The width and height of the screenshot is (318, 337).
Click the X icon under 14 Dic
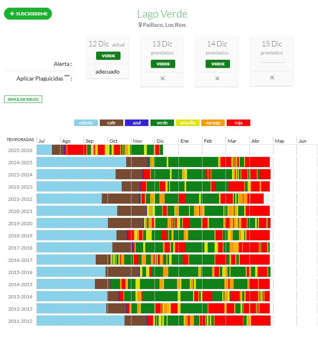click(217, 78)
